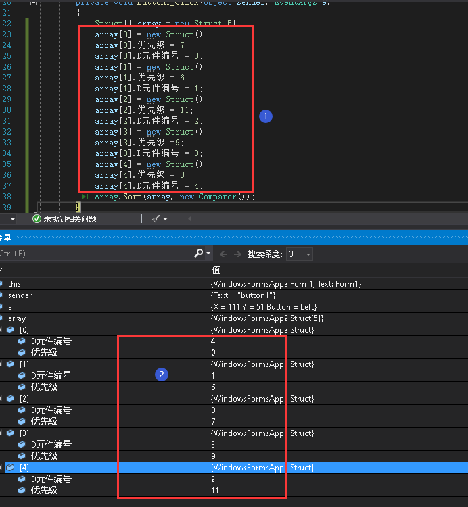Click the brush code cleanup icon
This screenshot has height=507, width=468.
[156, 219]
